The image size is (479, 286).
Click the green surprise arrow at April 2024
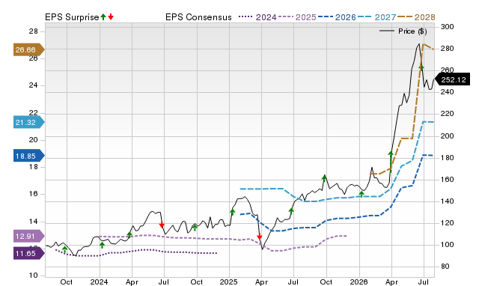pos(129,234)
